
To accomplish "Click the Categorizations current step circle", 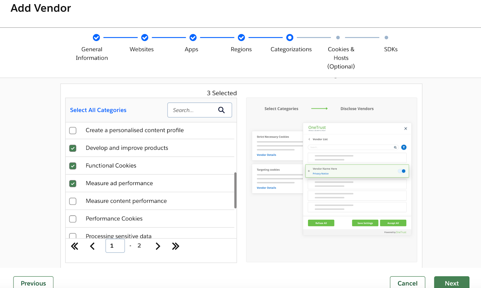I will point(289,38).
